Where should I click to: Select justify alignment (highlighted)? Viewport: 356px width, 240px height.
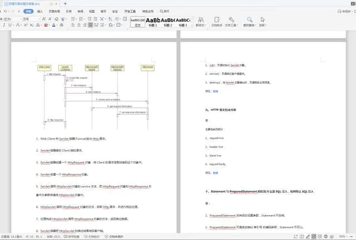(x=90, y=25)
